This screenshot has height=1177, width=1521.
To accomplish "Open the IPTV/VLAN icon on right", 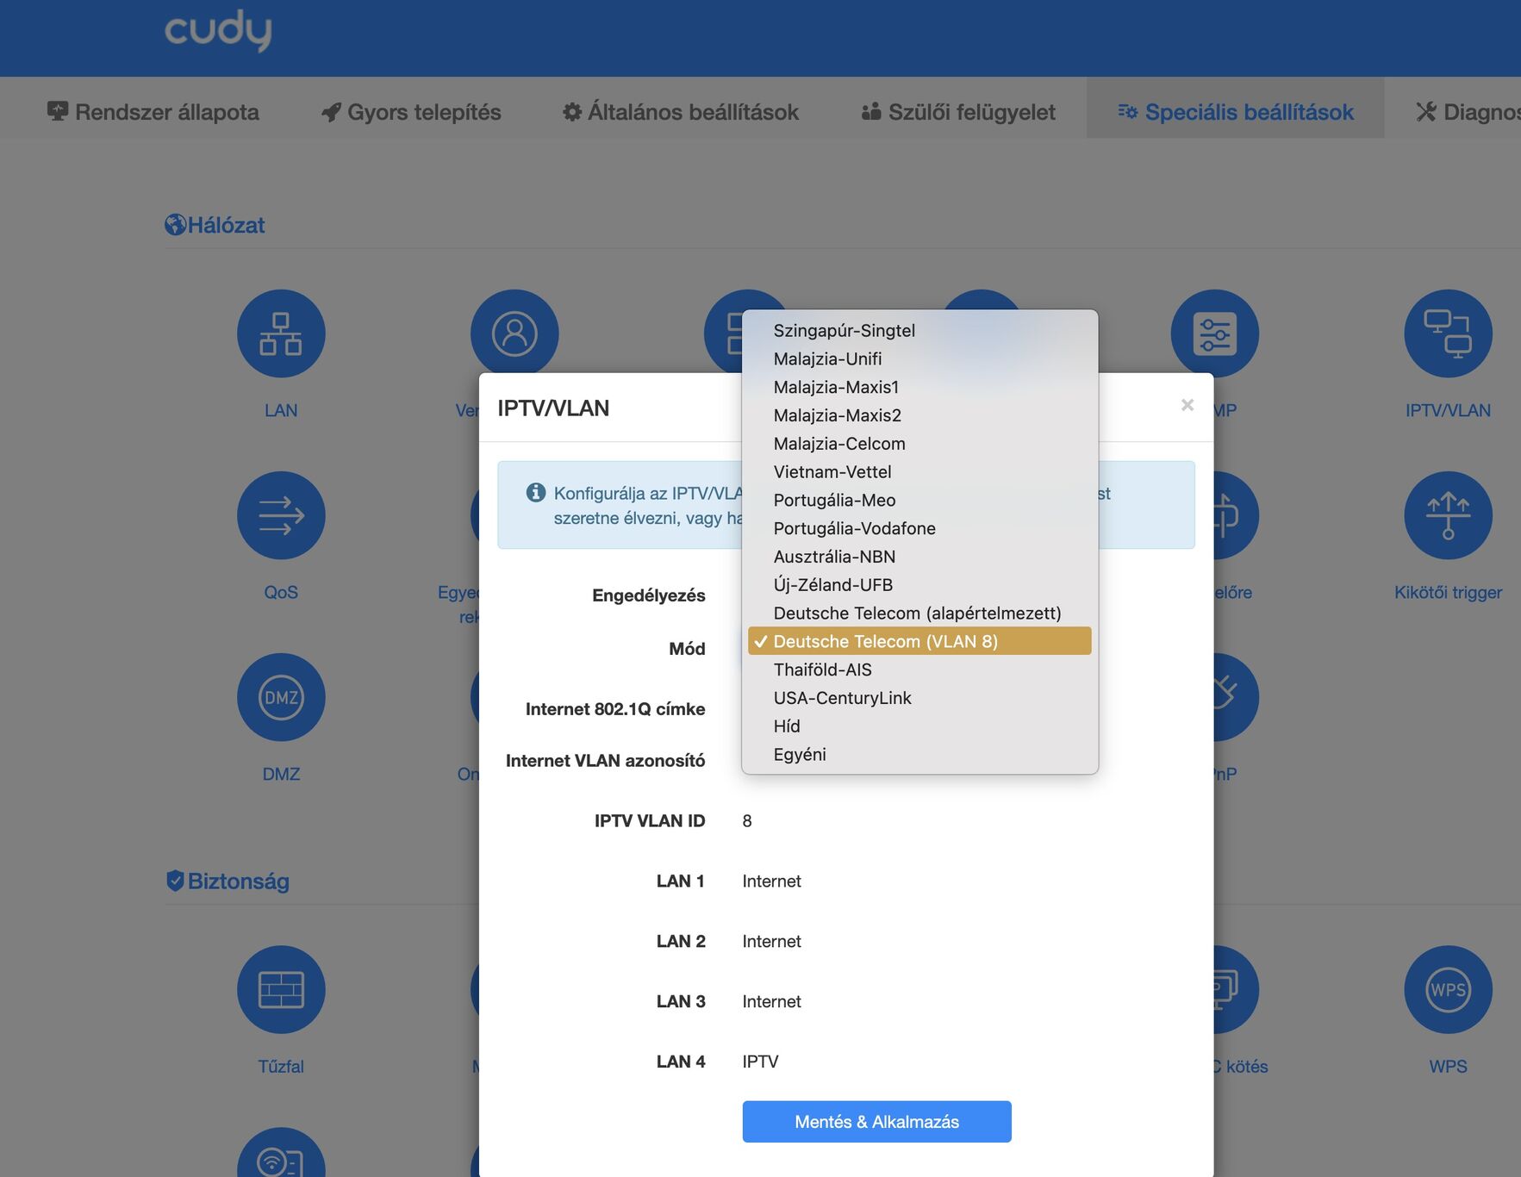I will pos(1448,333).
